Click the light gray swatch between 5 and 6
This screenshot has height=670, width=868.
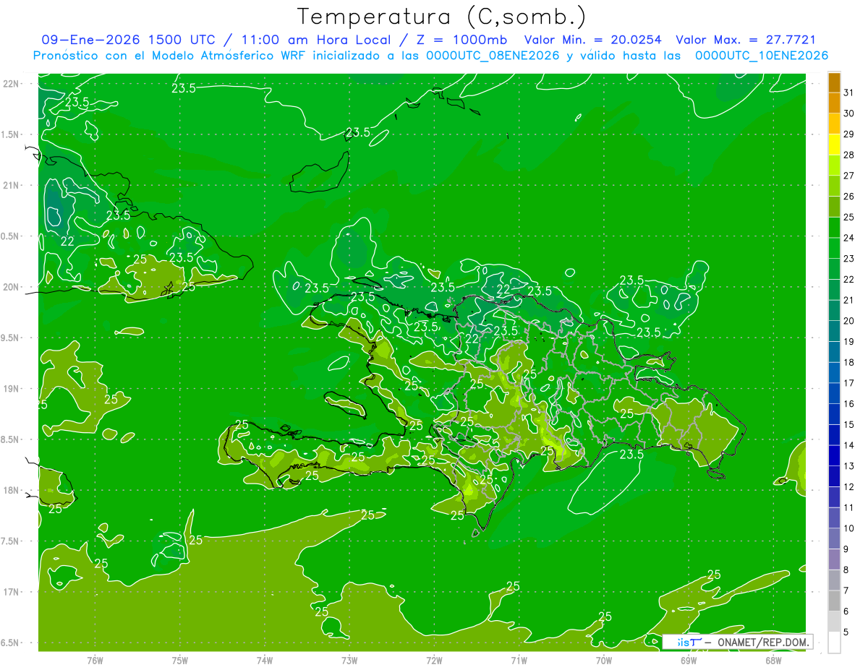pos(834,622)
